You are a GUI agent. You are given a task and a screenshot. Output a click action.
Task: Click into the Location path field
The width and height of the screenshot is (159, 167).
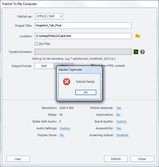coord(83,36)
